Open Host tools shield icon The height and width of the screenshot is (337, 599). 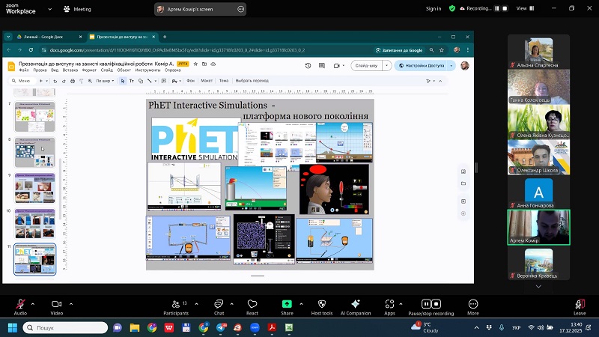point(320,303)
